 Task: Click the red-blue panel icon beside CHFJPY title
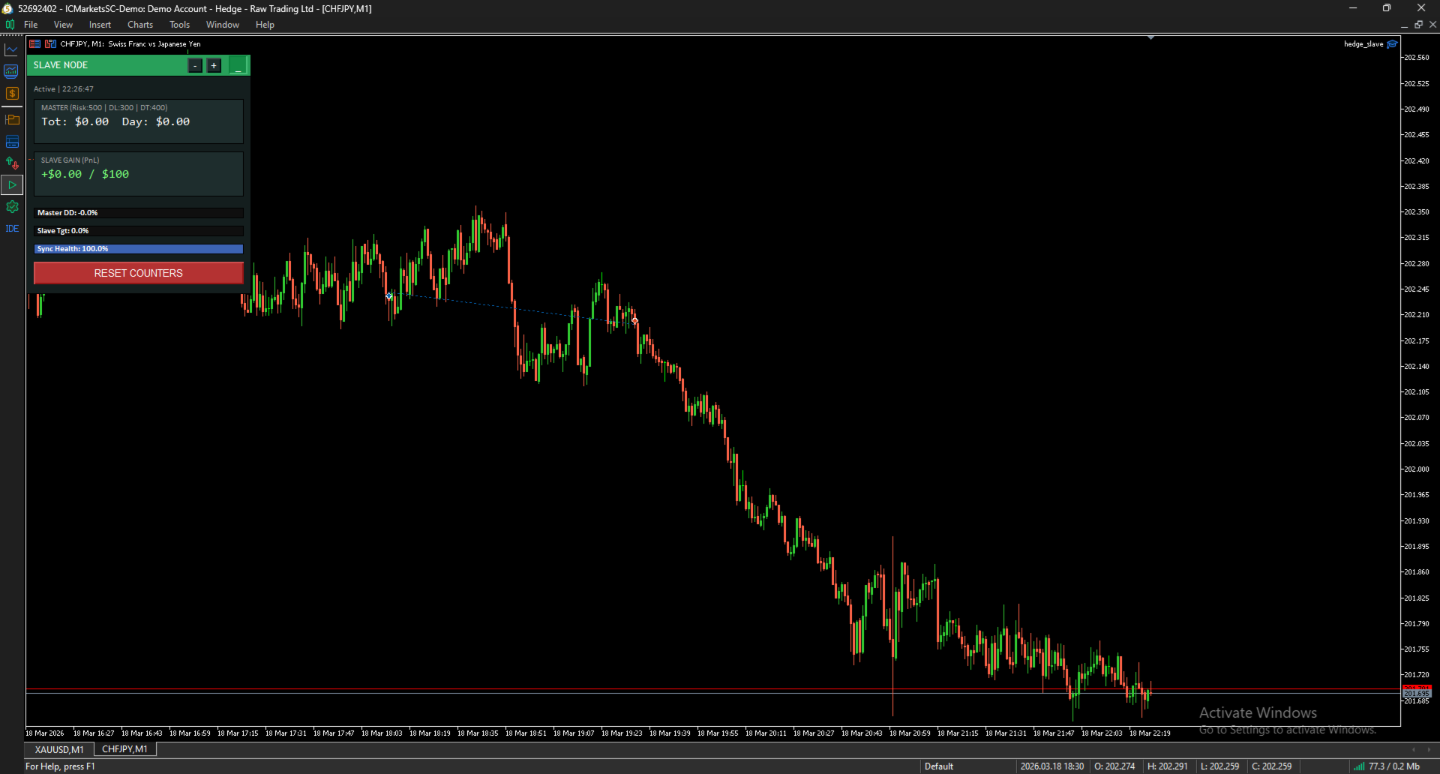(50, 44)
